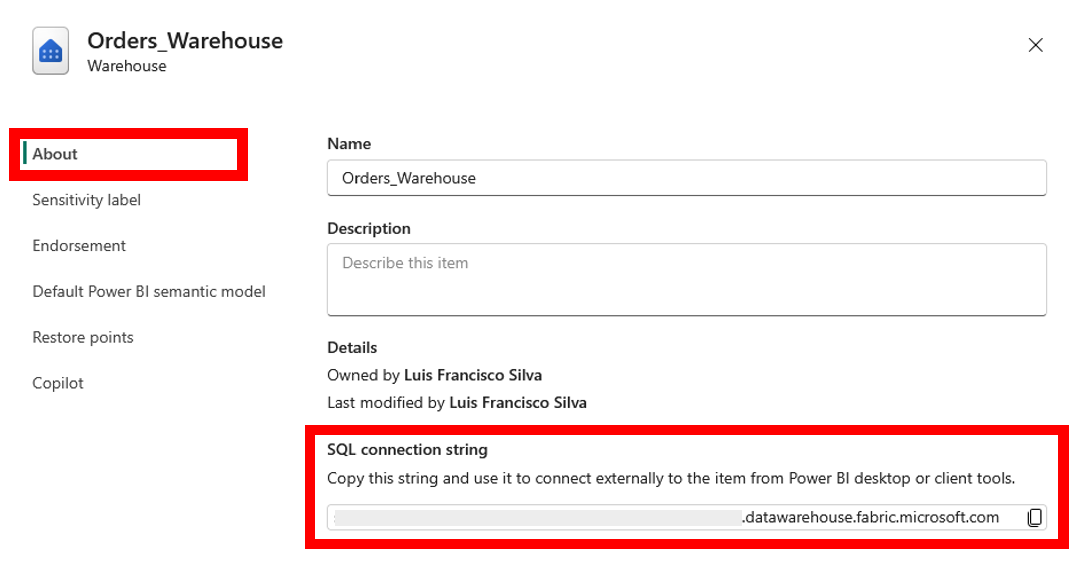The height and width of the screenshot is (588, 1069).
Task: Open Default Power BI semantic model
Action: (149, 291)
